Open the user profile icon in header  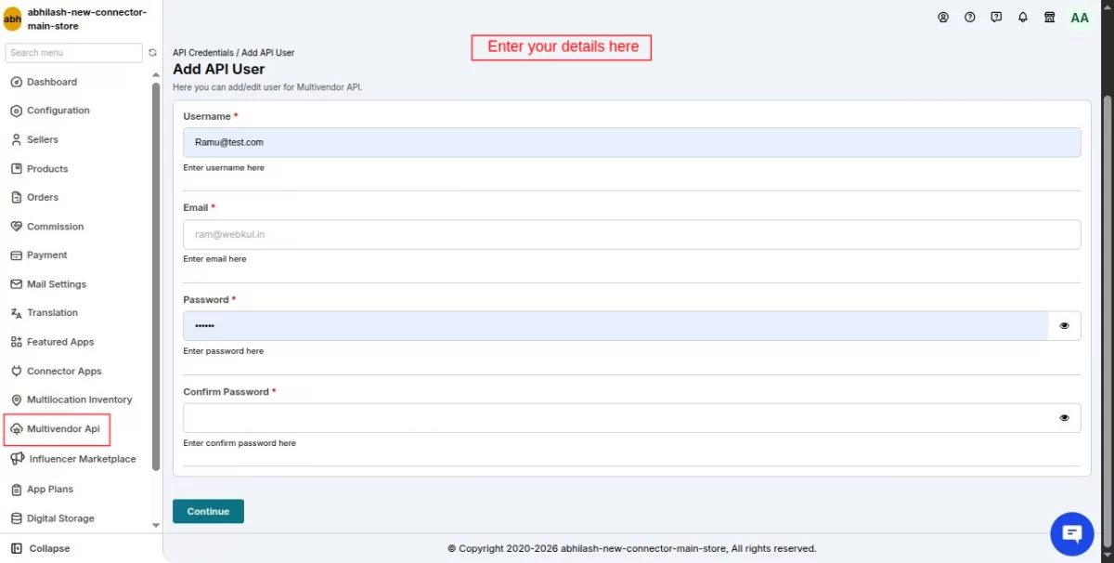pyautogui.click(x=943, y=18)
